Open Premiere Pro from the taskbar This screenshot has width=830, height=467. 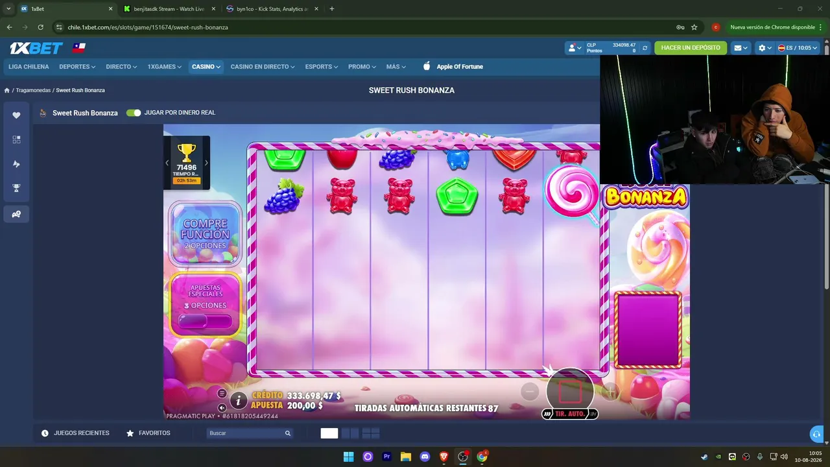click(x=387, y=457)
